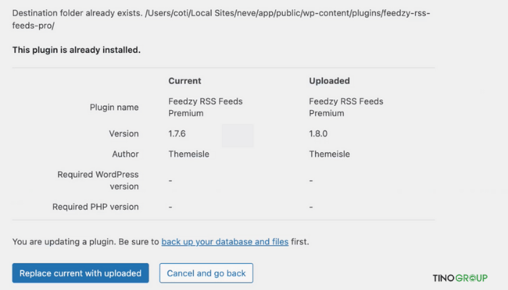Select the current version value 1.7.6
The image size is (508, 290).
pyautogui.click(x=177, y=133)
